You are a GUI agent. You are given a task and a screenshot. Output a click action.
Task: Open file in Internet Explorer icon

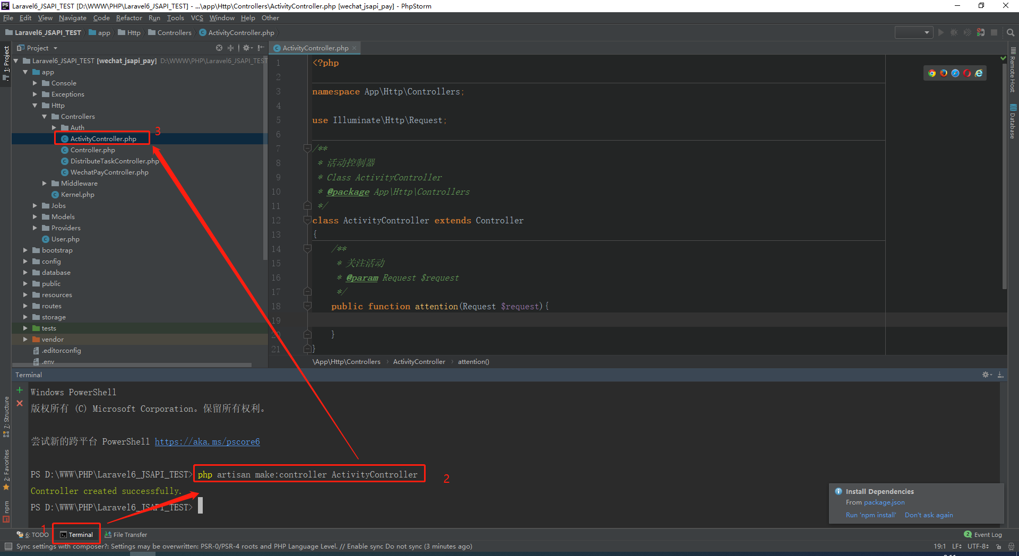[x=979, y=73]
